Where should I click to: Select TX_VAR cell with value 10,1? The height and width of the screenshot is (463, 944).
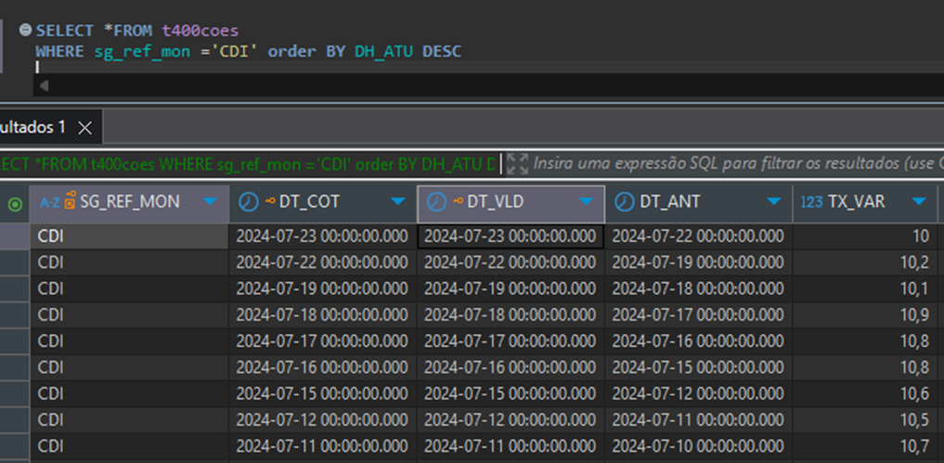pyautogui.click(x=865, y=289)
